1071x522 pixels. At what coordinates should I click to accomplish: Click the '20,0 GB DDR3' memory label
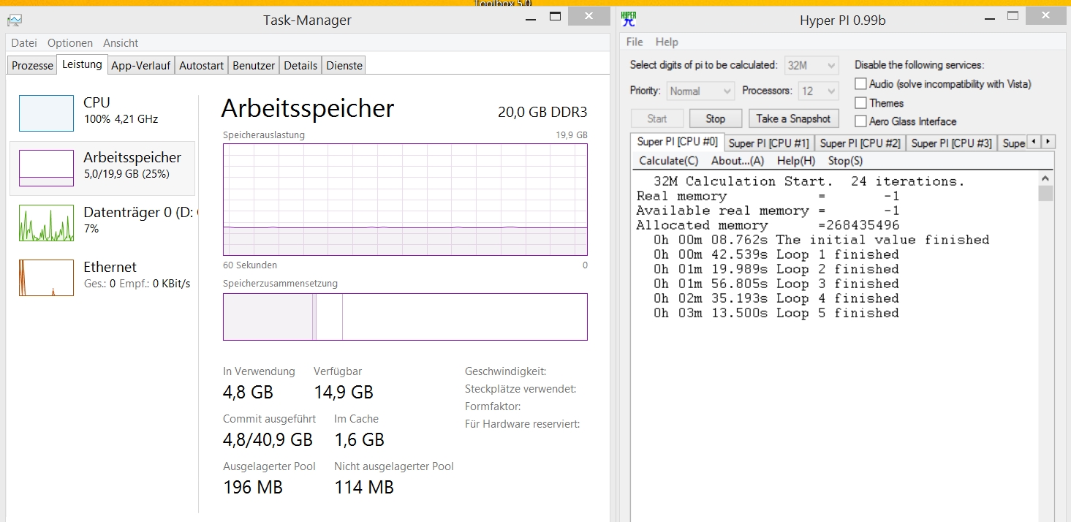pos(542,112)
